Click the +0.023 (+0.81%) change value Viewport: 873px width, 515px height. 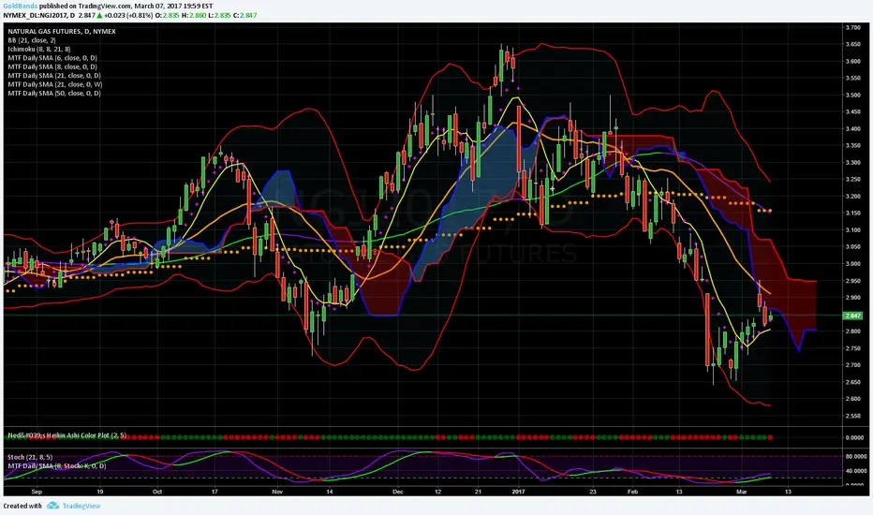(128, 15)
